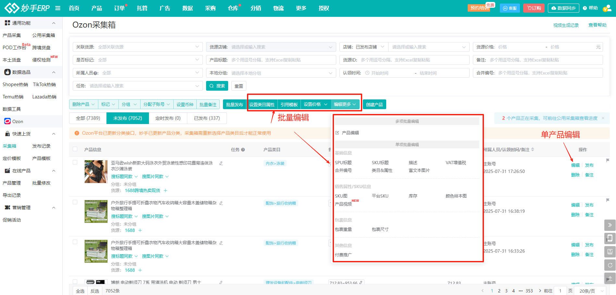Click the 批量发布 button
Image resolution: width=616 pixels, height=295 pixels.
click(234, 104)
